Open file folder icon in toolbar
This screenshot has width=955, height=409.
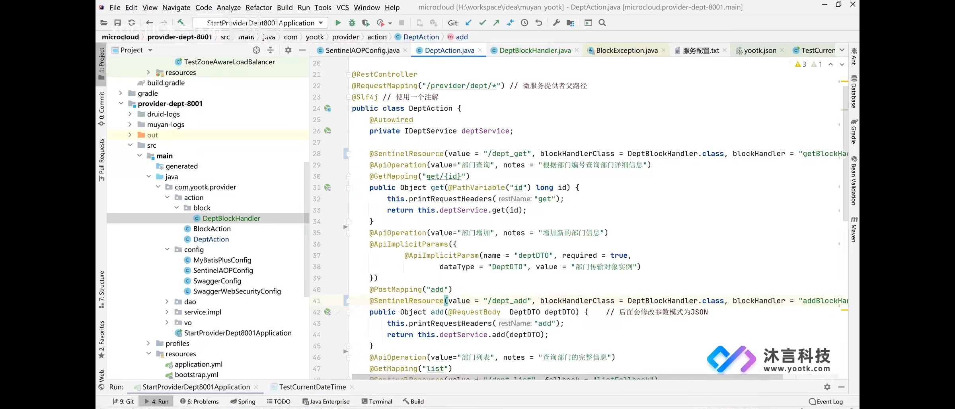point(104,23)
